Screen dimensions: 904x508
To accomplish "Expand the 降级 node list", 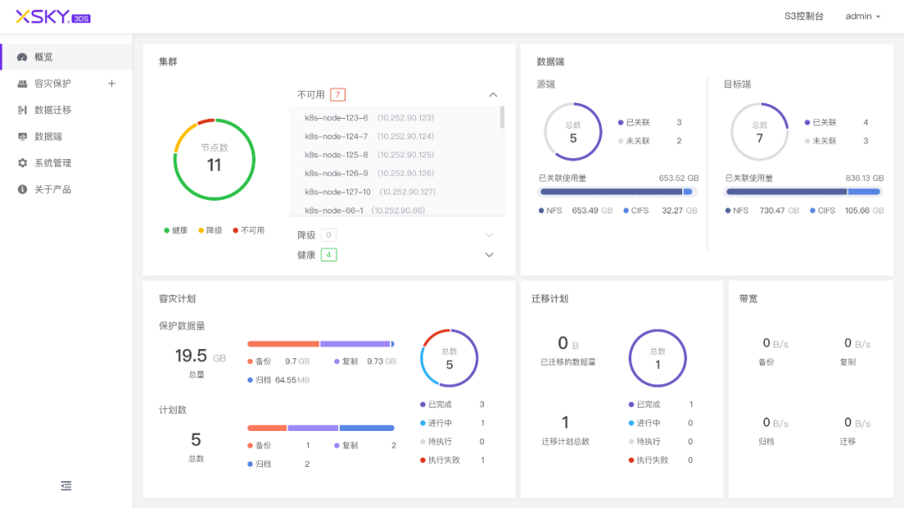I will pyautogui.click(x=490, y=235).
